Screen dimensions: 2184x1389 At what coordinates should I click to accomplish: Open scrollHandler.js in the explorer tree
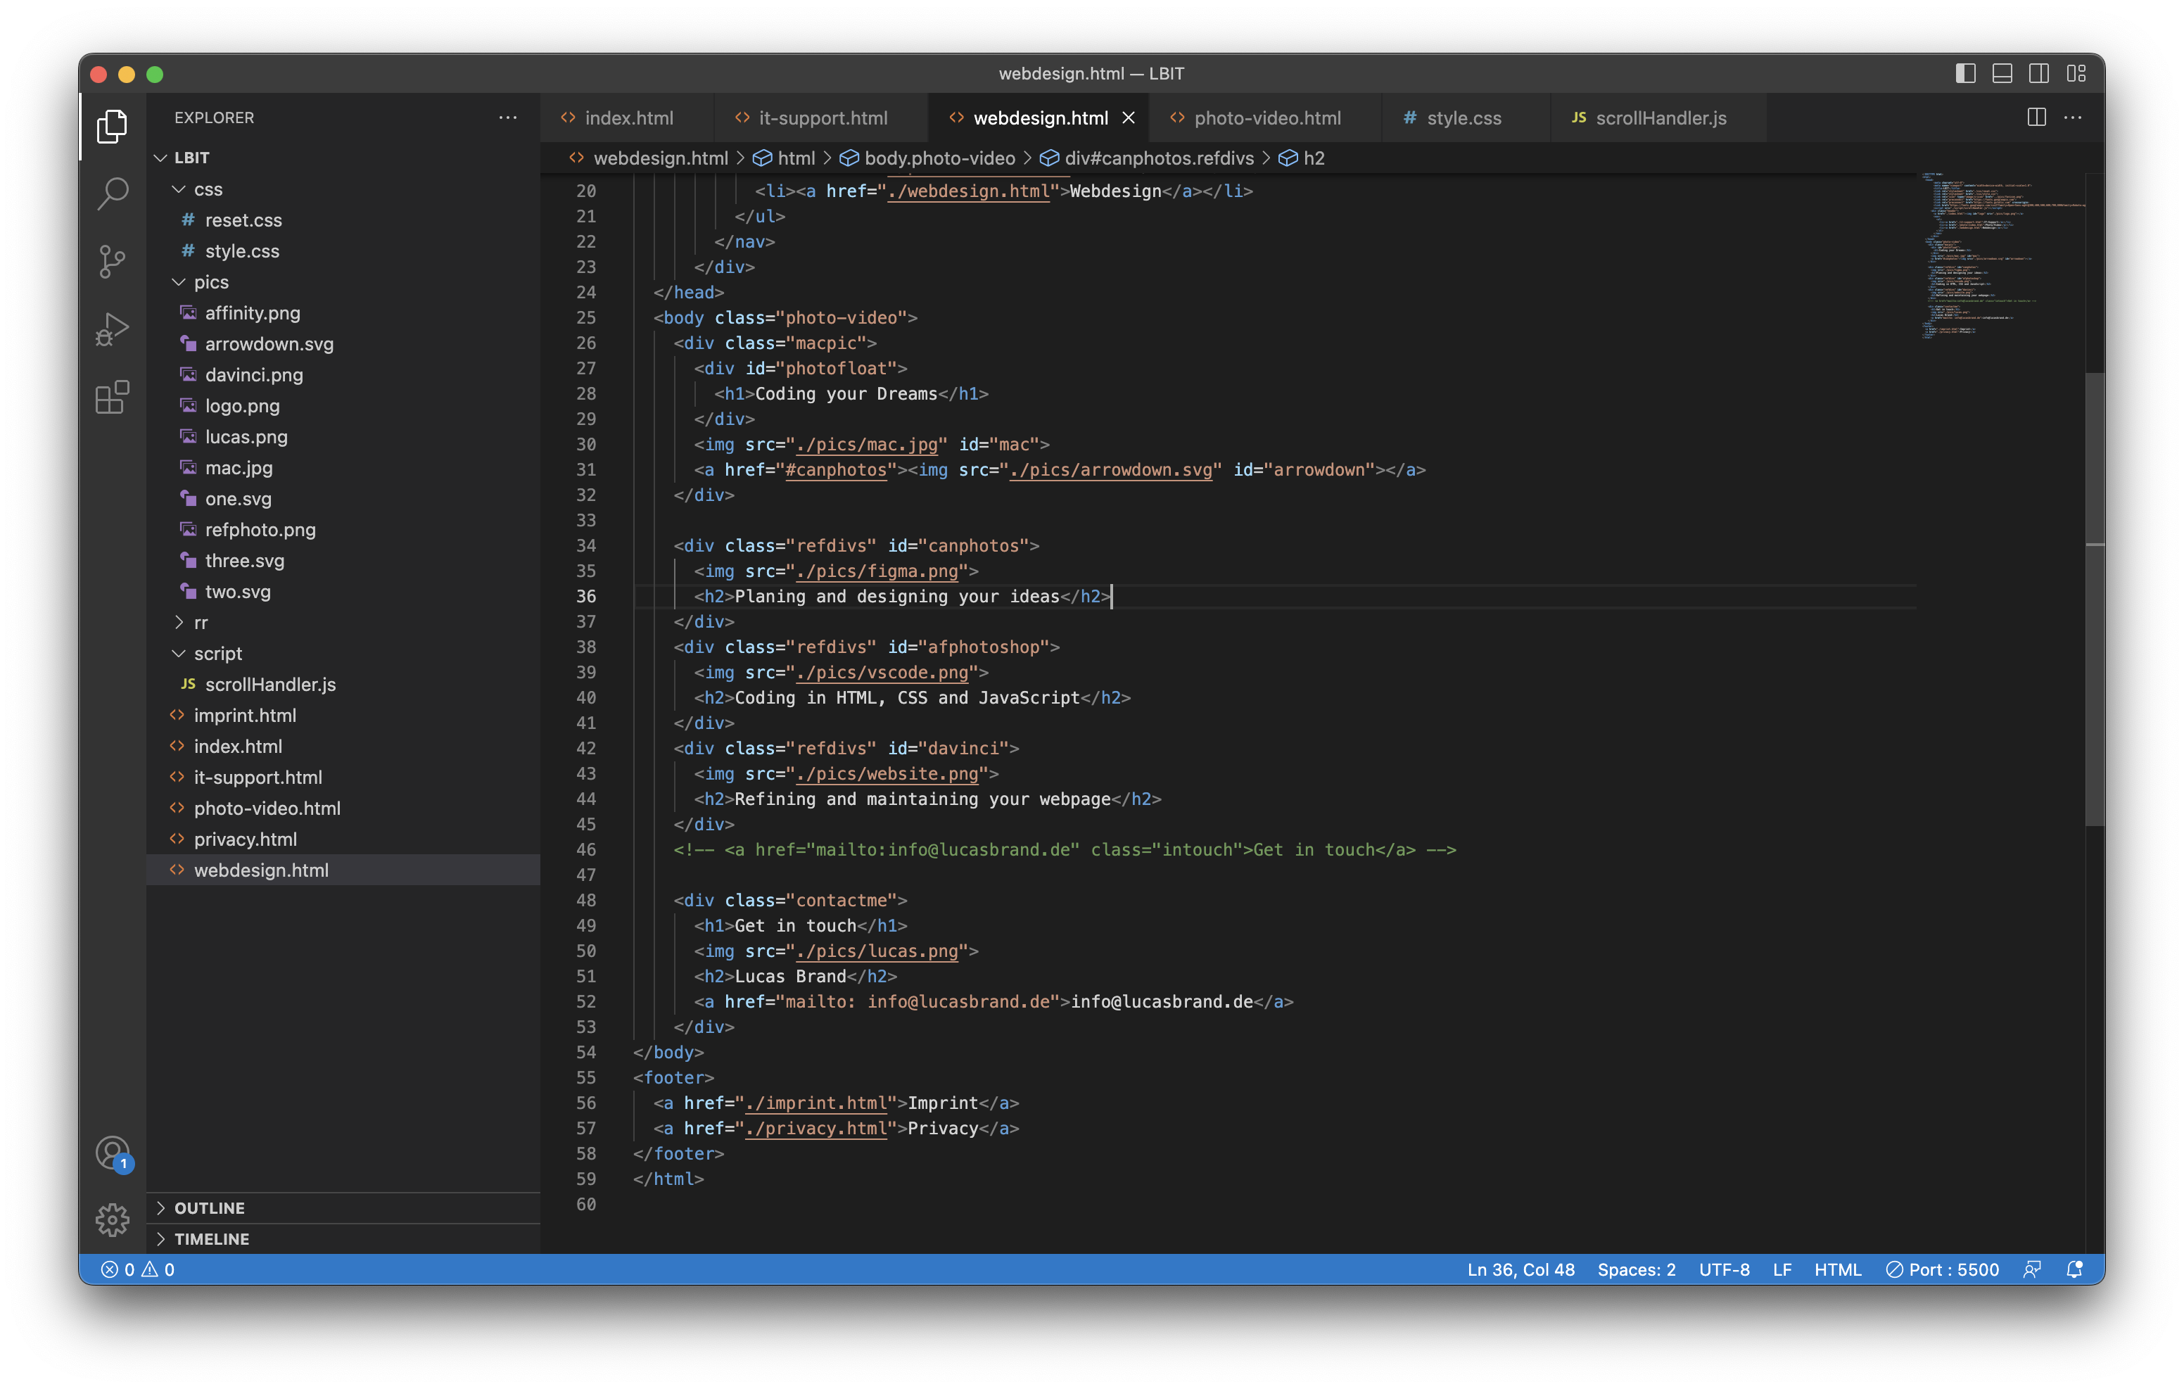(269, 684)
